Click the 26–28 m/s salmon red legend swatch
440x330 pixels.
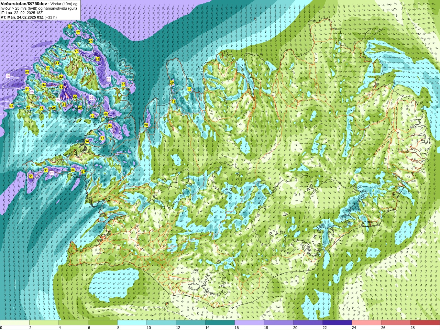[x=396, y=323]
